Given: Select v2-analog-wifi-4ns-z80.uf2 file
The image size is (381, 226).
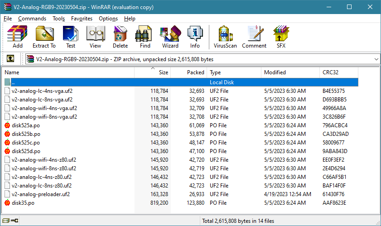Looking at the screenshot, I should coord(44,160).
